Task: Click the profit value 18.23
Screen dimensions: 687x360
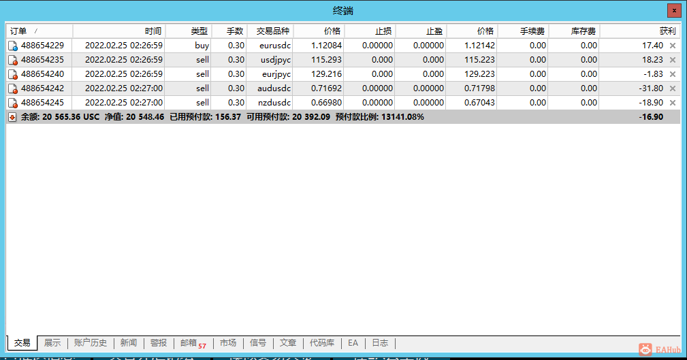Action: (x=652, y=60)
